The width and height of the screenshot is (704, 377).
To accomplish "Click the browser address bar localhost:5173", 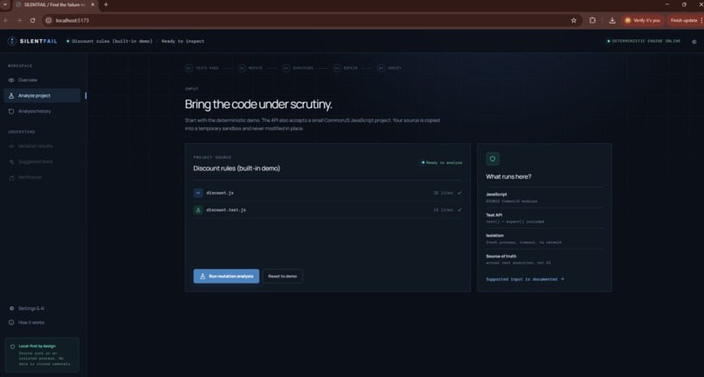I will coord(310,20).
